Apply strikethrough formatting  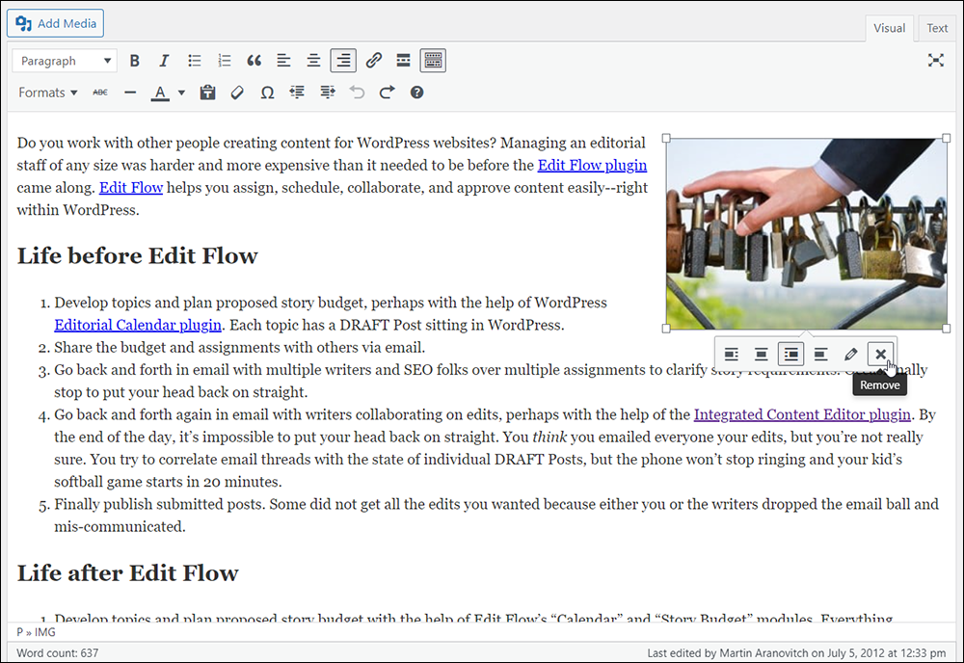100,93
